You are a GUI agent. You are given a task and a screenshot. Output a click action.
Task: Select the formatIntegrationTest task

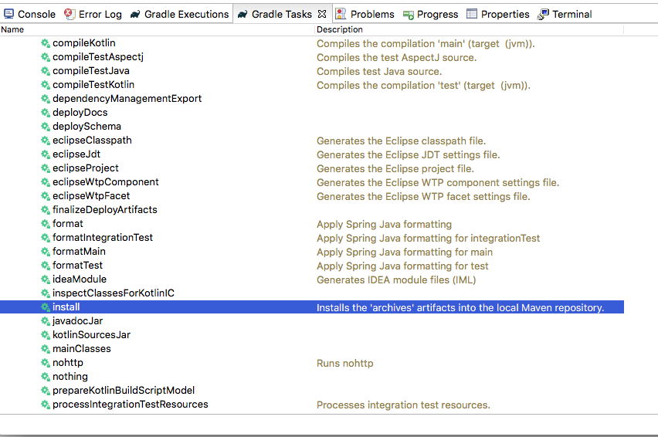point(103,238)
